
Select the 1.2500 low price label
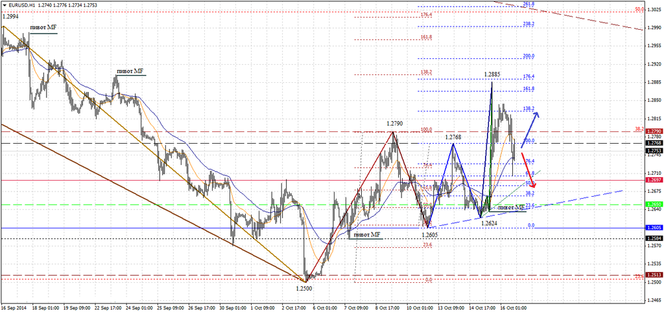pos(303,287)
